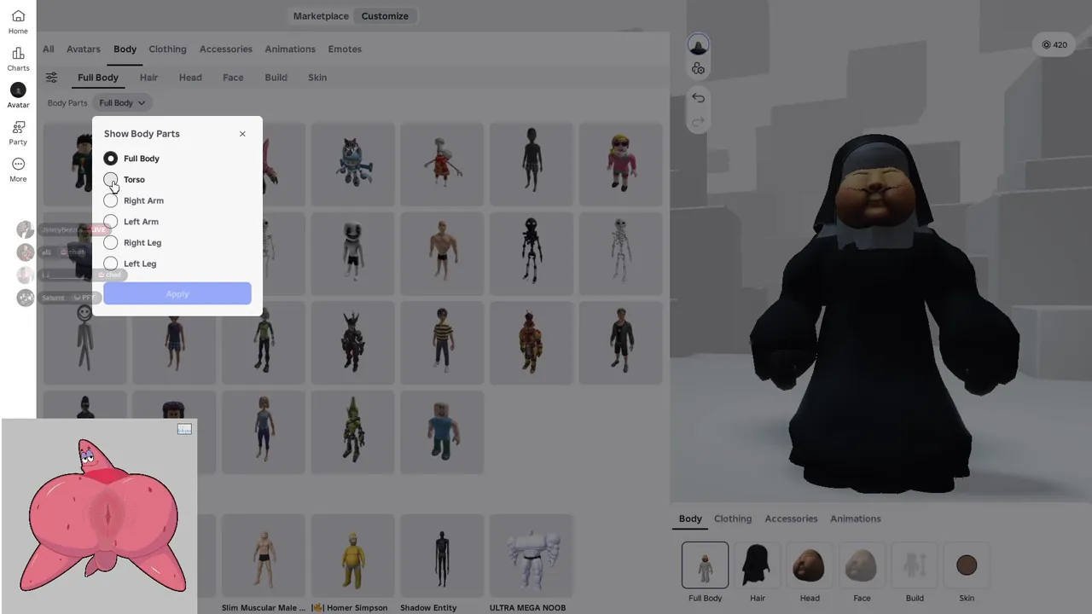
Task: Close the Show Body Parts dialog
Action: (242, 134)
